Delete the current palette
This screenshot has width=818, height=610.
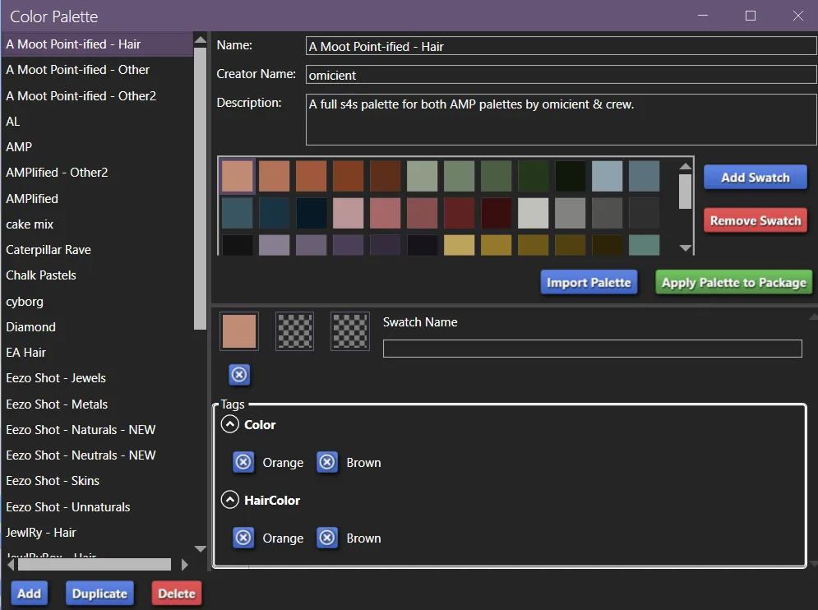pos(177,593)
